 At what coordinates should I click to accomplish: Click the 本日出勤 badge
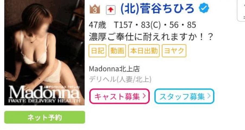144,51
